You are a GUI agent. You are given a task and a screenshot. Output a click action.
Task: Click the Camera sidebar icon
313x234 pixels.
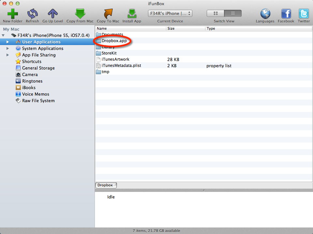[18, 74]
